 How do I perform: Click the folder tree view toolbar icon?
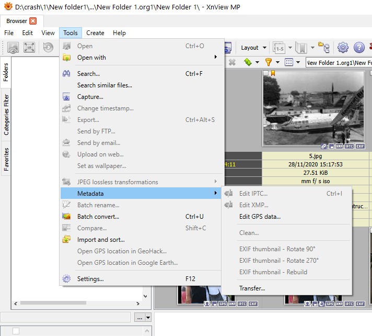[324, 48]
